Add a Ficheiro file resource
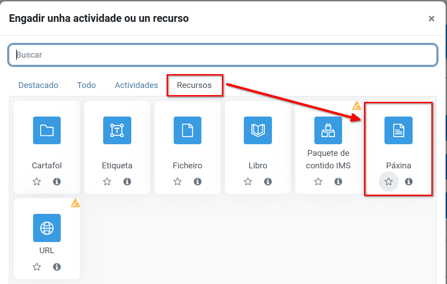This screenshot has height=284, width=447. 188,130
